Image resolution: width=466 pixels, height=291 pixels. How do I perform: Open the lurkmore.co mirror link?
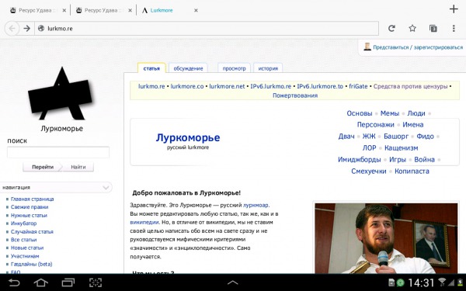point(187,86)
